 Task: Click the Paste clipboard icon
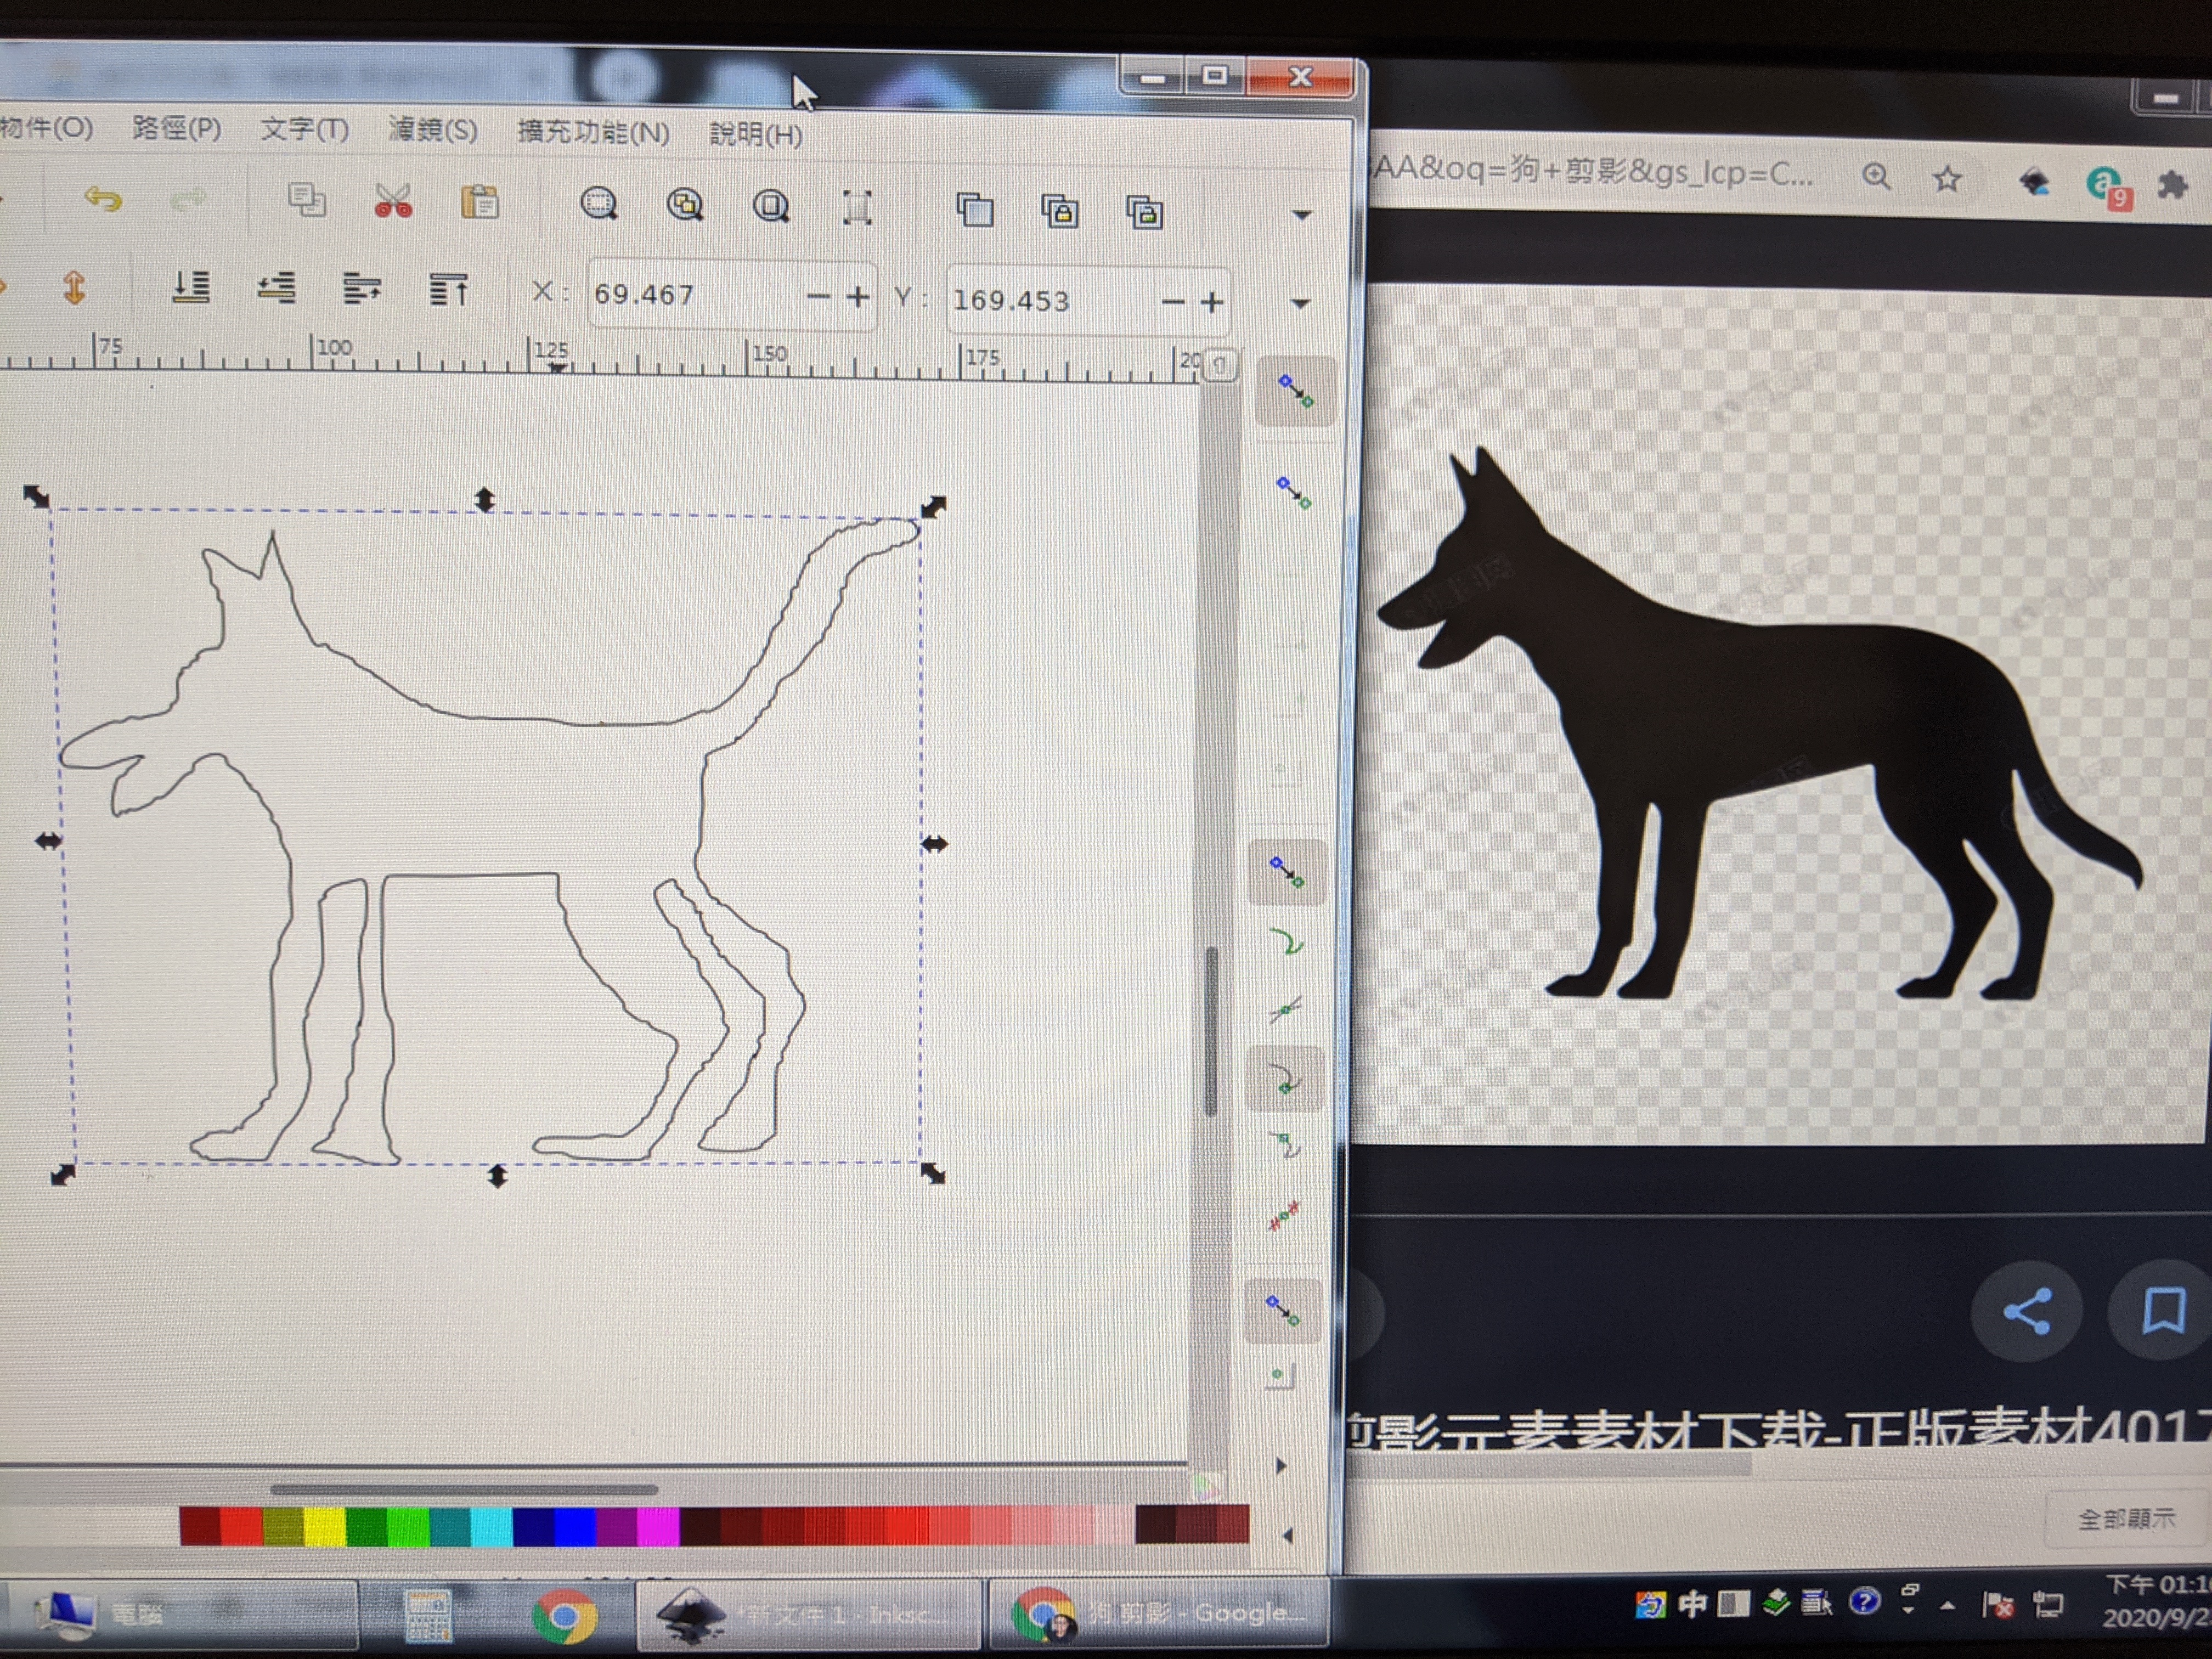(480, 203)
